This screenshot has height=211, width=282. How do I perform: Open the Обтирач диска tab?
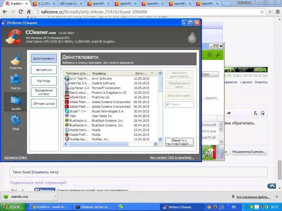[44, 103]
